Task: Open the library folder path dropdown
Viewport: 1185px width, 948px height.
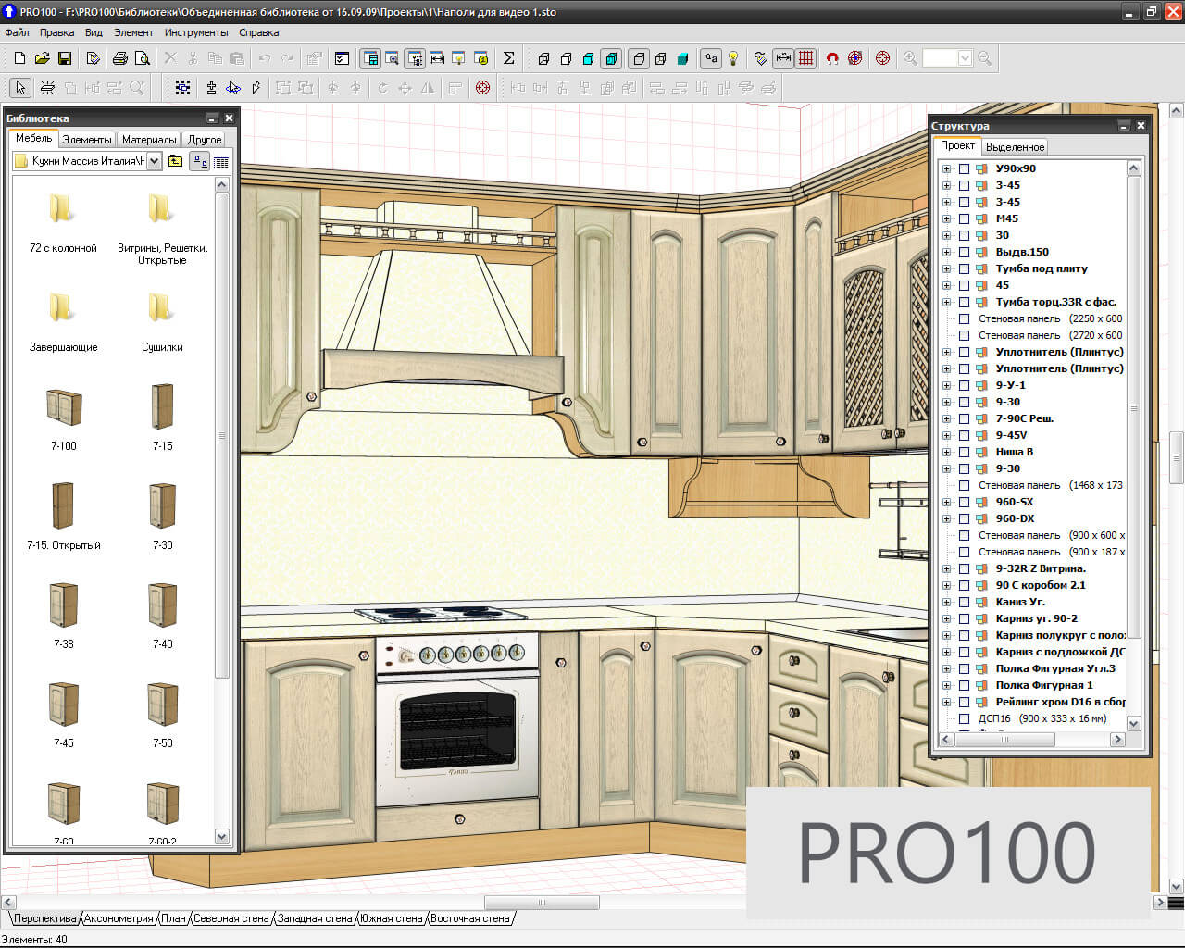Action: point(154,161)
